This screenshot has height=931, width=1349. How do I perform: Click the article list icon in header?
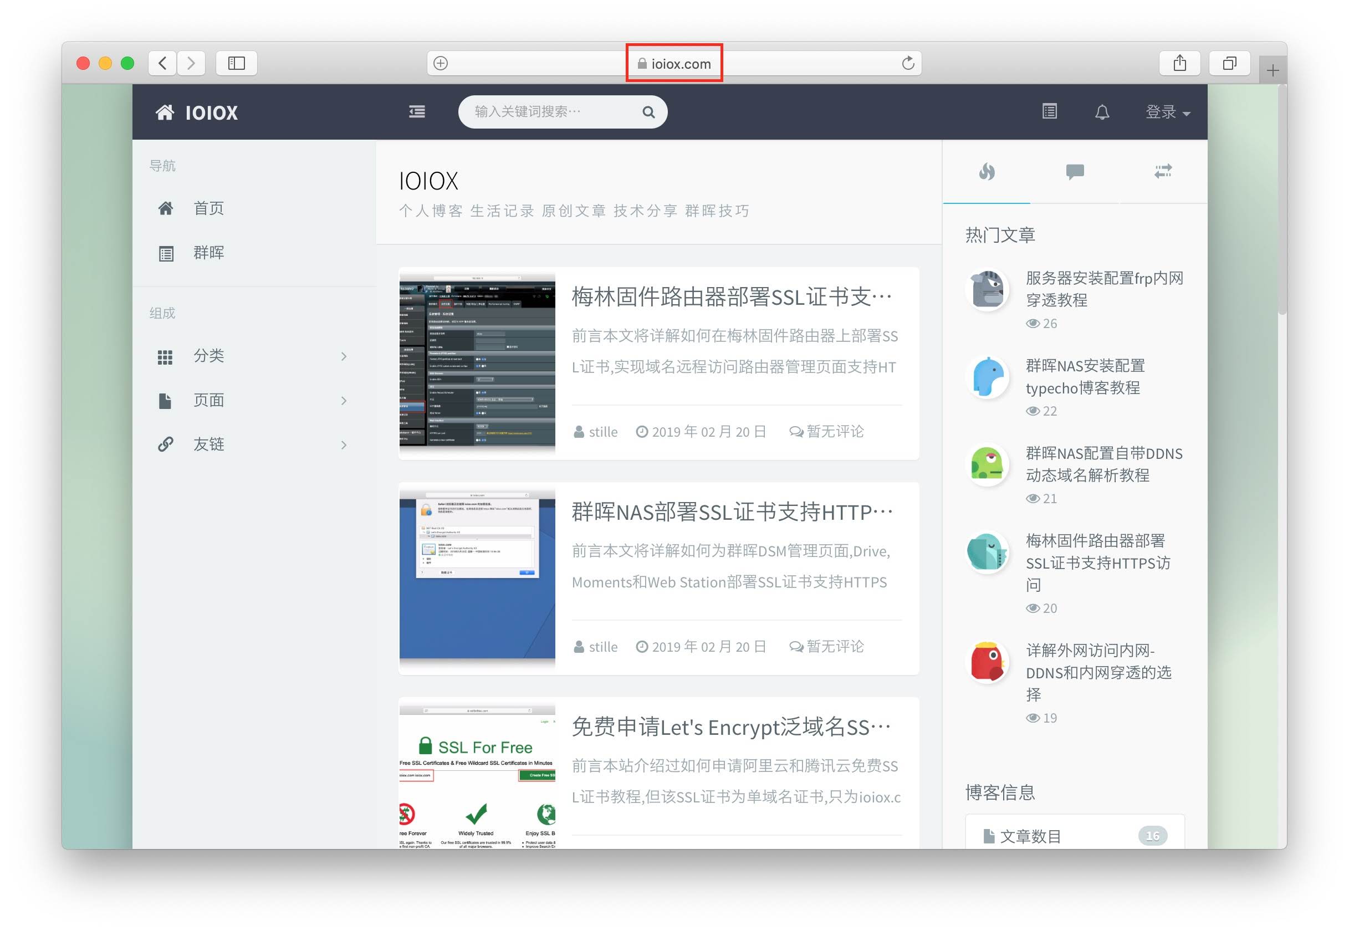(1049, 111)
